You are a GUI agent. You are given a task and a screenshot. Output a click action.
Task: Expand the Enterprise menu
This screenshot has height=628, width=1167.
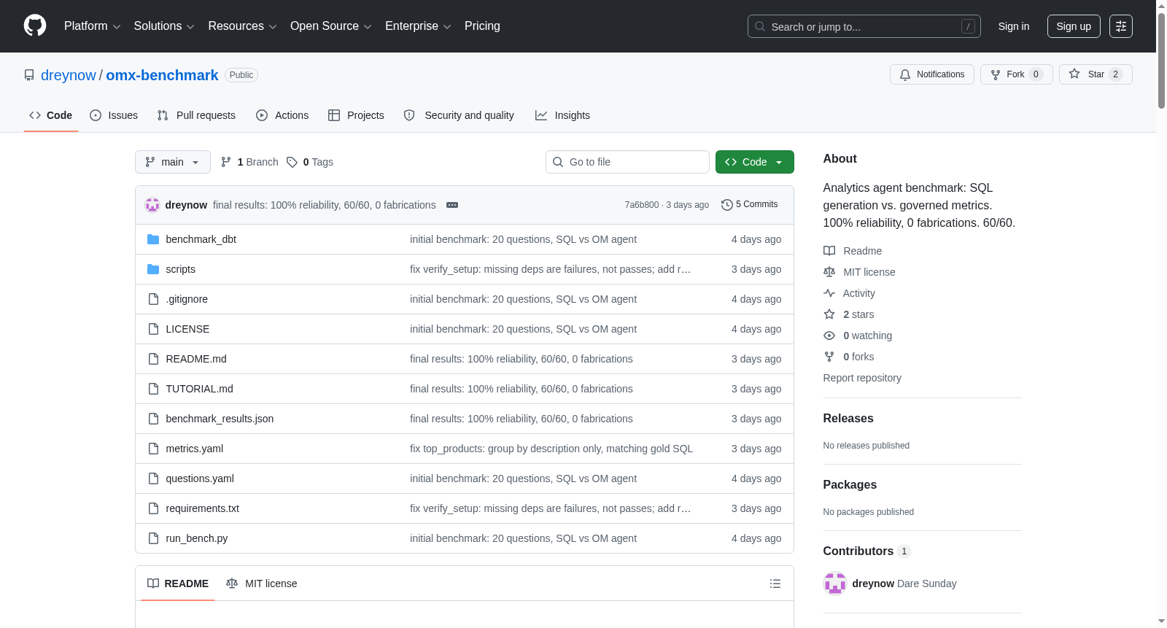pos(418,26)
